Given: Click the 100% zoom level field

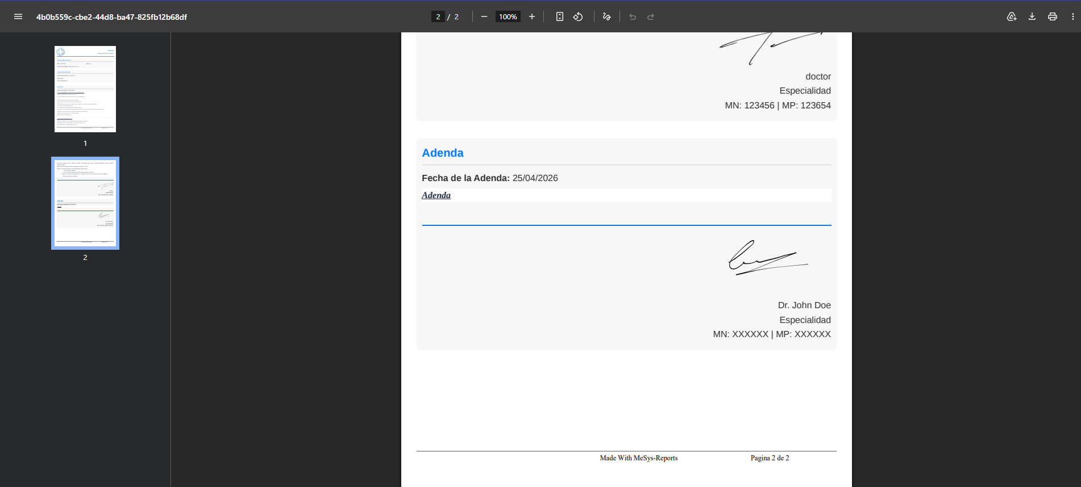Looking at the screenshot, I should coord(508,16).
